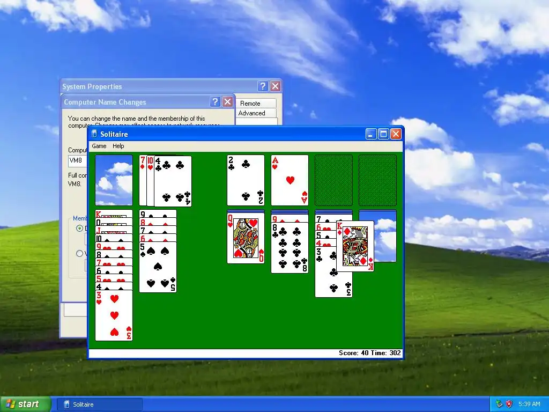Switch to Advanced tab in System Properties
This screenshot has height=412, width=549.
click(256, 113)
